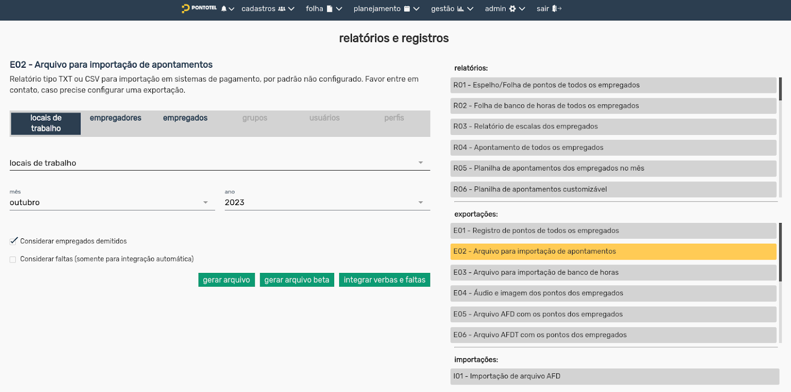Expand the cadastros menu chevron
This screenshot has width=791, height=392.
(x=291, y=9)
